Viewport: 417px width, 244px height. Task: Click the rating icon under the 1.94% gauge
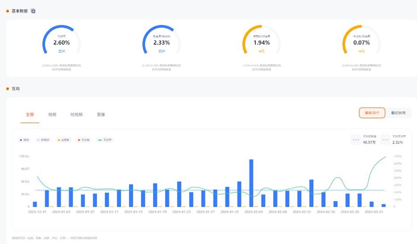[x=261, y=51]
